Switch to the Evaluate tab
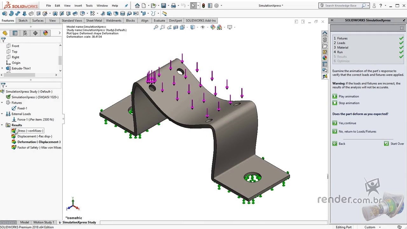The image size is (407, 229). tap(159, 21)
